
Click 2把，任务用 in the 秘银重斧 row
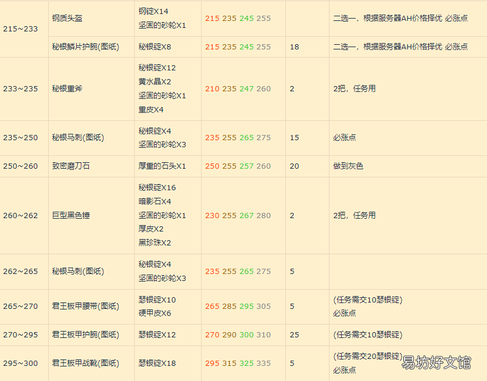(354, 89)
